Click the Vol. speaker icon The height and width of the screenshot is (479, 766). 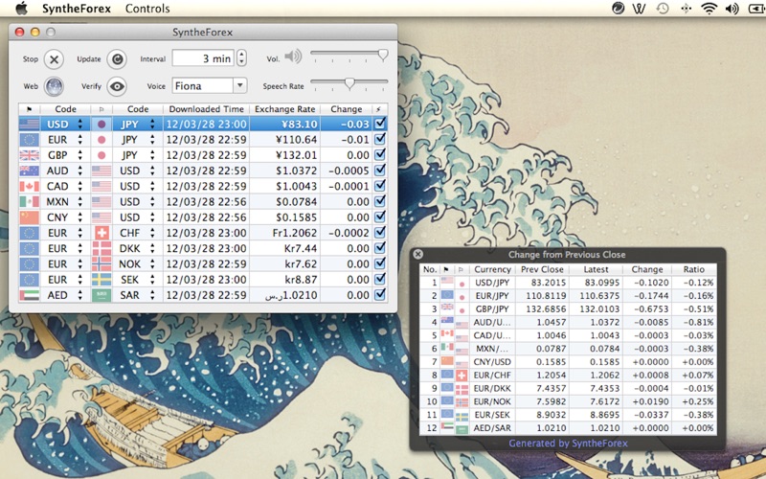[293, 57]
